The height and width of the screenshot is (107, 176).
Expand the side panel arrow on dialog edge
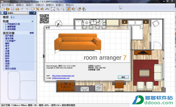point(44,56)
